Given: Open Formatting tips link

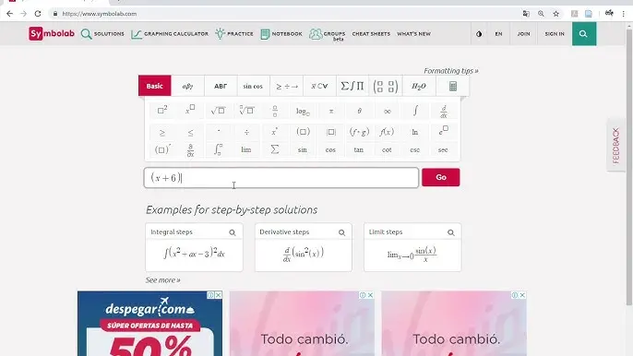Looking at the screenshot, I should 451,71.
